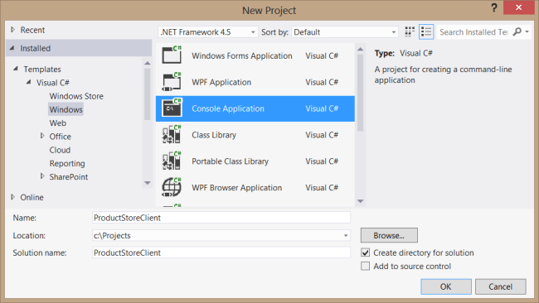Collapse the Templates tree node
This screenshot has width=539, height=303.
pyautogui.click(x=16, y=69)
